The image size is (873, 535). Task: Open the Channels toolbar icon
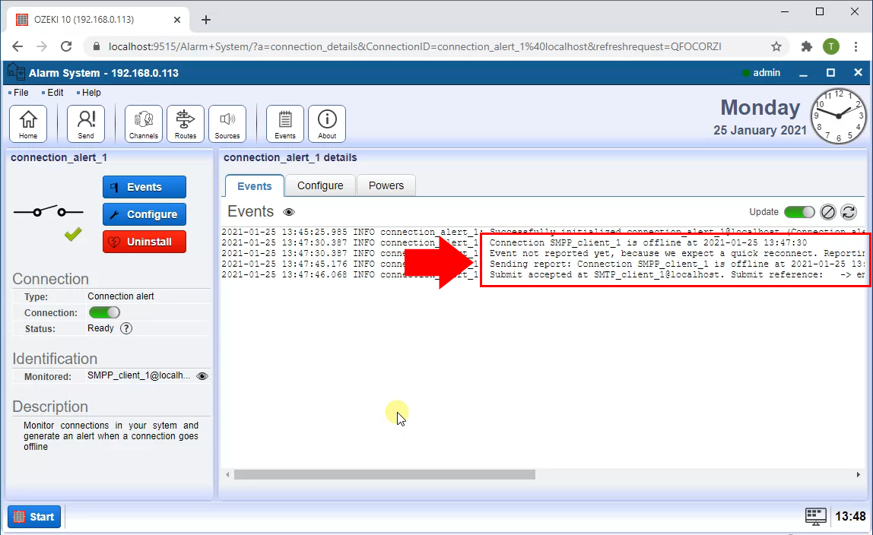[x=144, y=123]
